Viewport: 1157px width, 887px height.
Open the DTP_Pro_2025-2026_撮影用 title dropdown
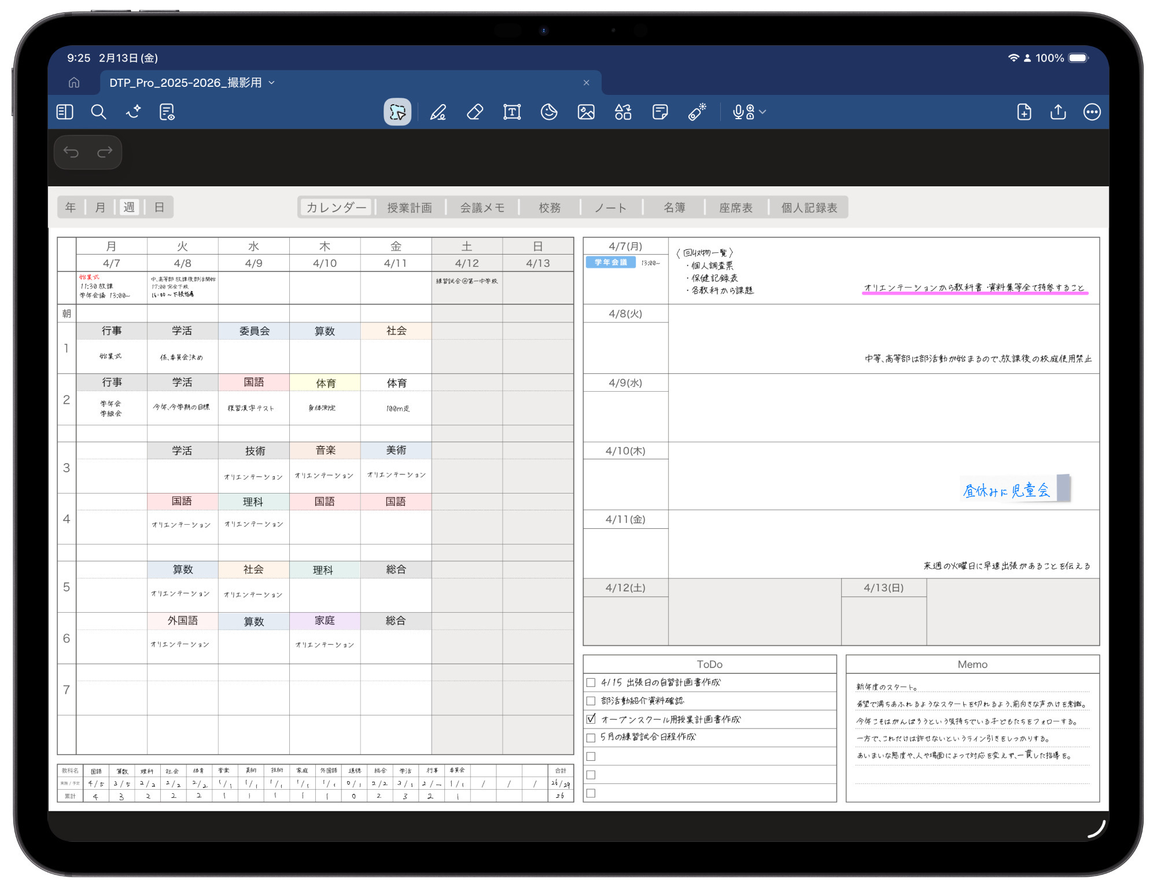[x=272, y=83]
